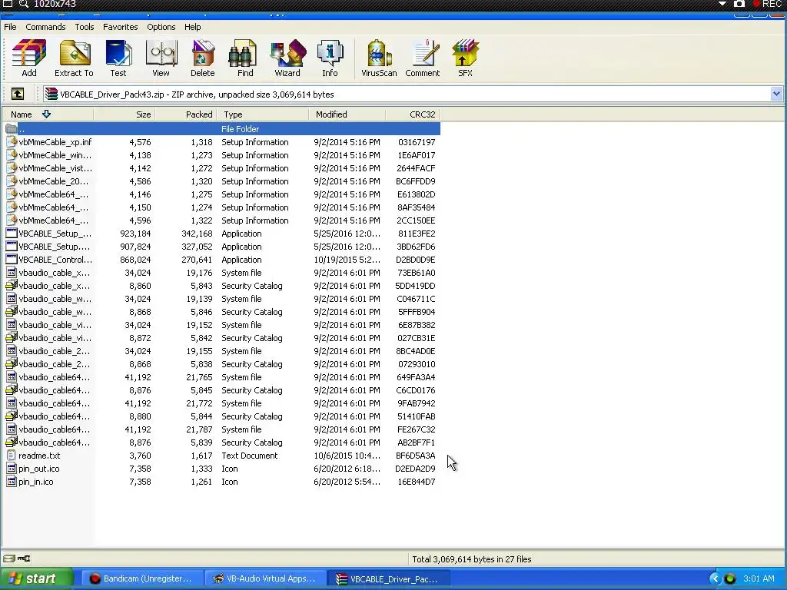The width and height of the screenshot is (787, 590).
Task: Open the Bandicam size dropdown arrow
Action: [x=722, y=4]
